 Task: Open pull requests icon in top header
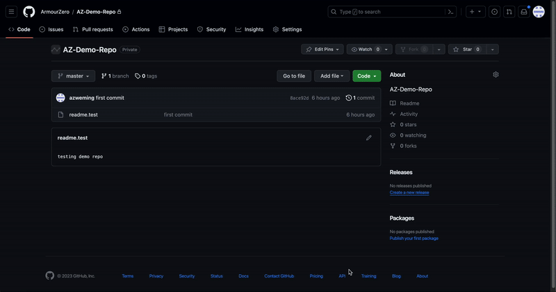pyautogui.click(x=509, y=12)
